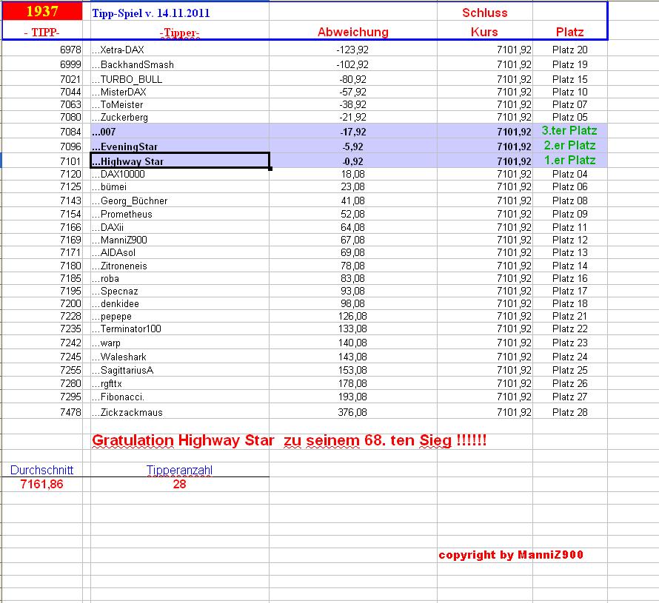This screenshot has height=603, width=659.
Task: Click the deviation value 18,08
Action: click(x=352, y=174)
